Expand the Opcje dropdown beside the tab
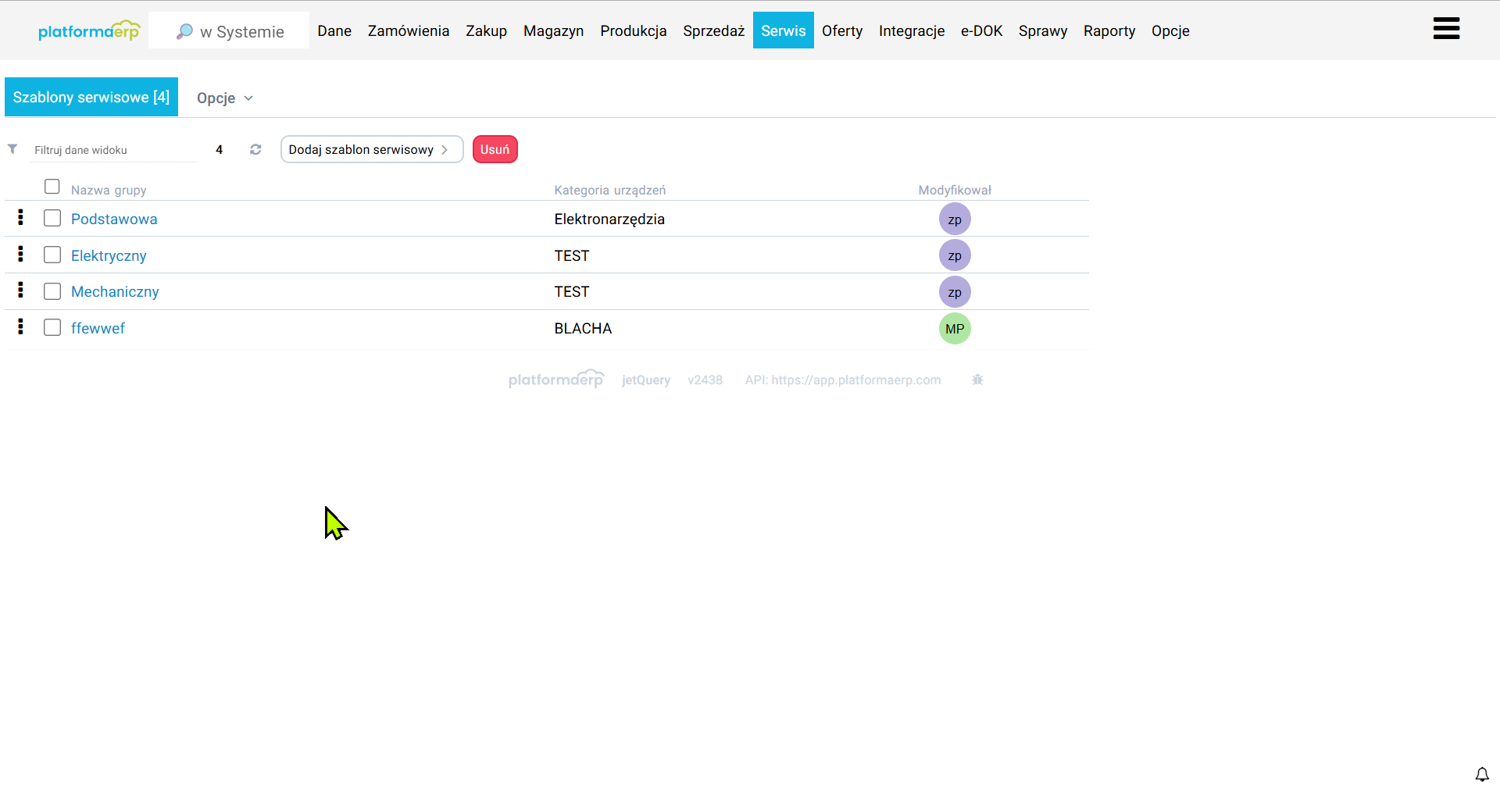Screen dimensions: 1500x806 [x=224, y=98]
